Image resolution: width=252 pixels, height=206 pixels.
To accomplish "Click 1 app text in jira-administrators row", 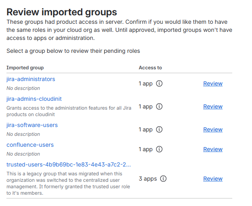I will tap(146, 83).
